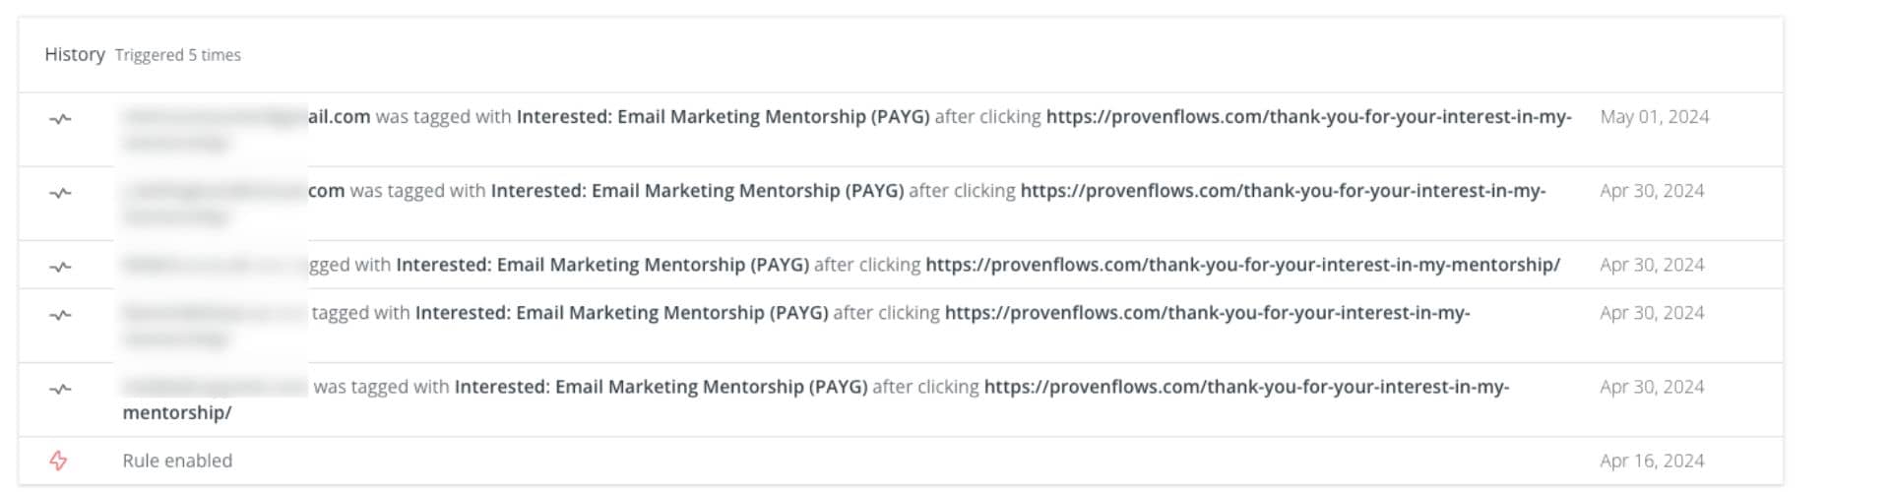Click the PAYG tag name in the third entry
This screenshot has width=1890, height=492.
point(602,265)
